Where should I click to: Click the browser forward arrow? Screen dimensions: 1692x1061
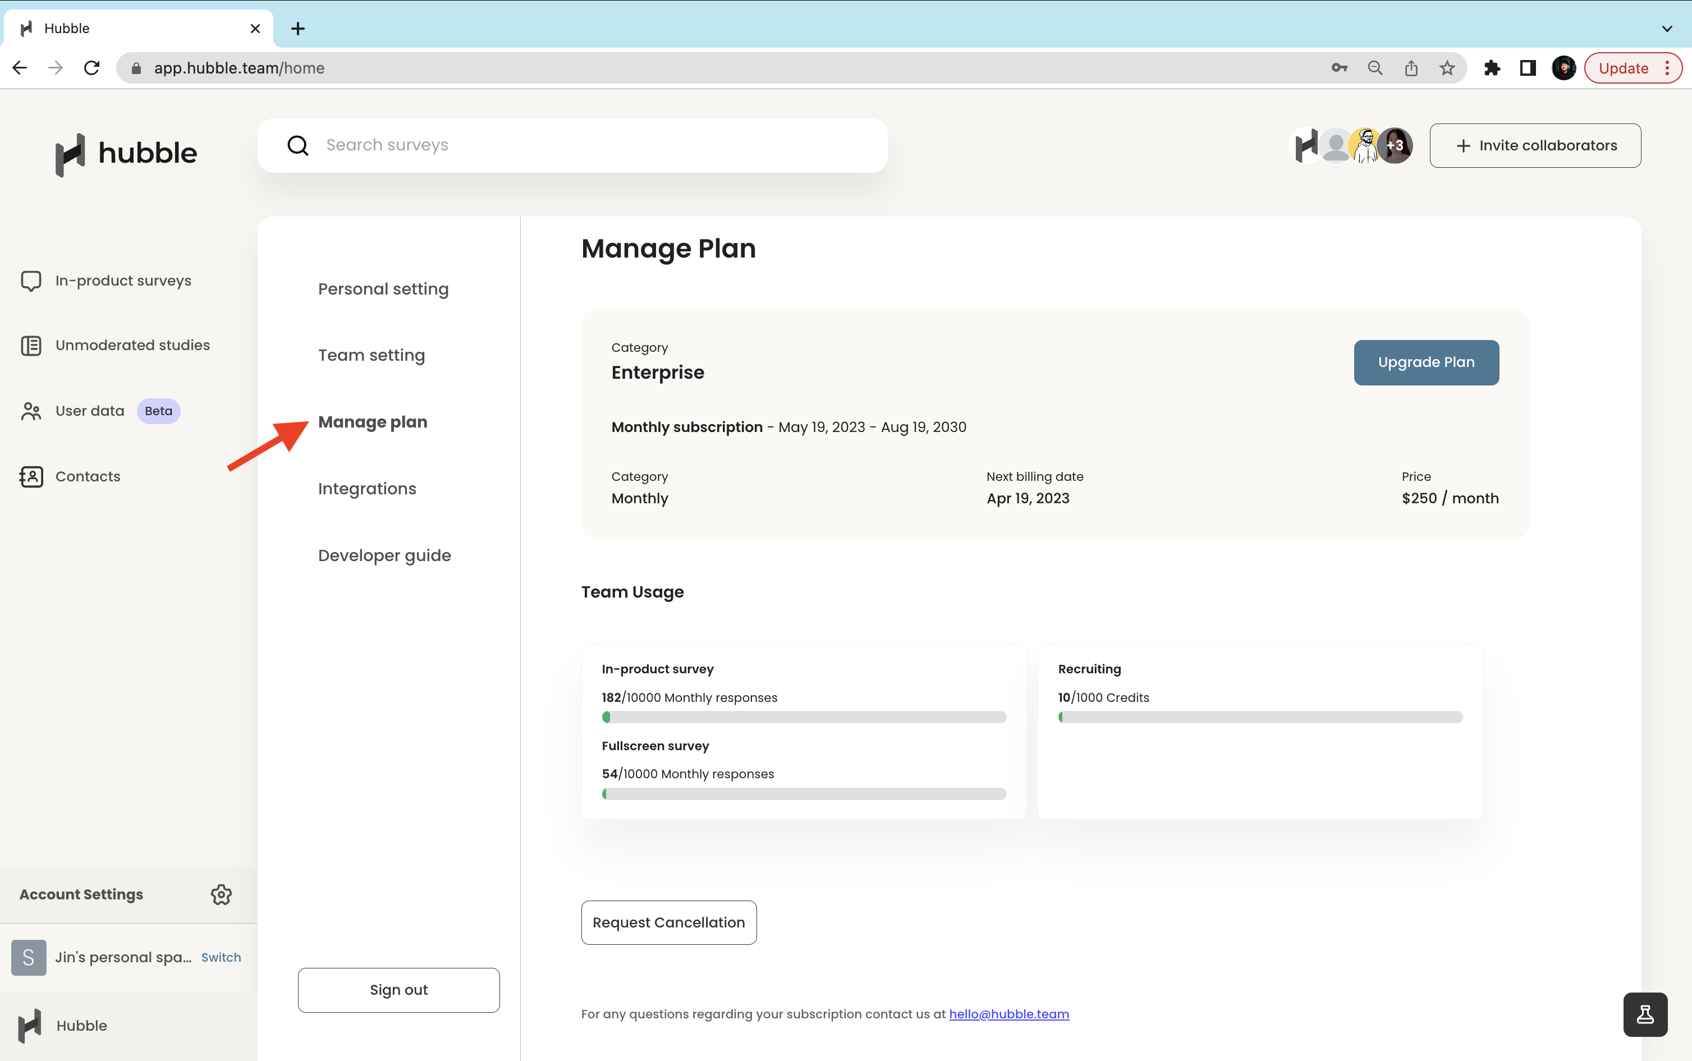[56, 68]
